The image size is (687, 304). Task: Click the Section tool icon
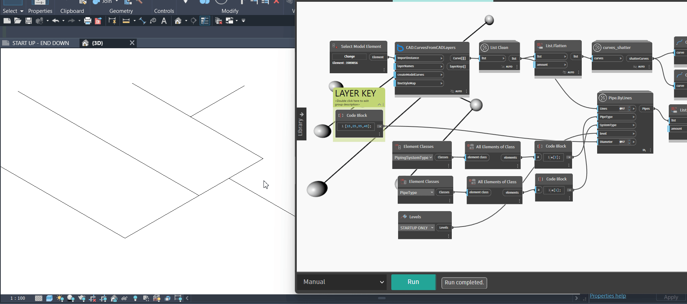coord(193,21)
